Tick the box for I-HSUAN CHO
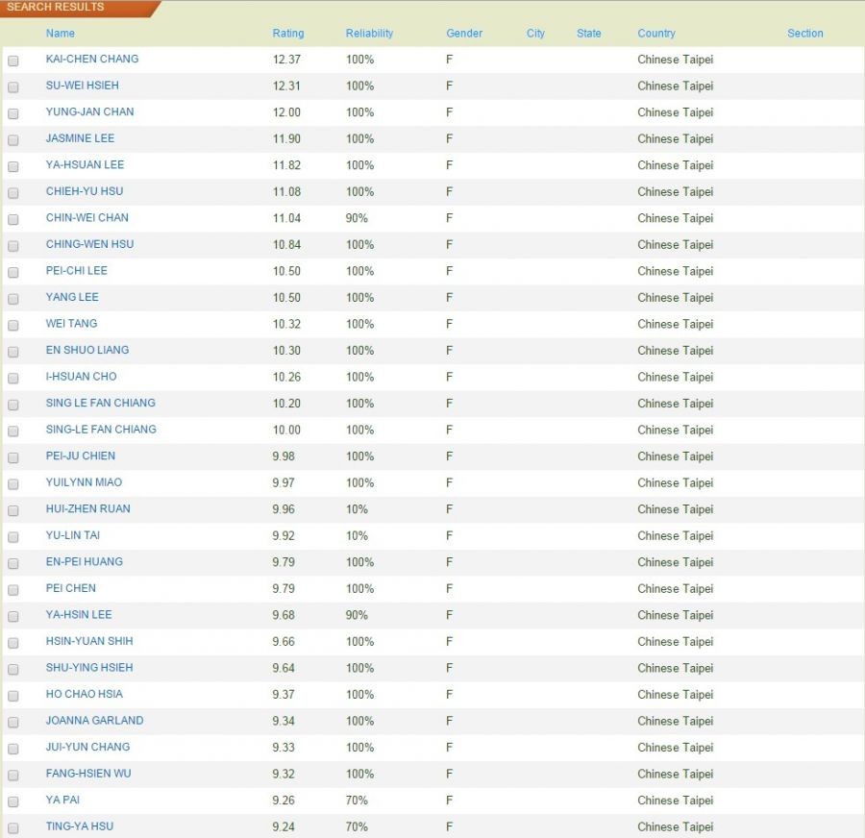The image size is (865, 838). (x=13, y=379)
